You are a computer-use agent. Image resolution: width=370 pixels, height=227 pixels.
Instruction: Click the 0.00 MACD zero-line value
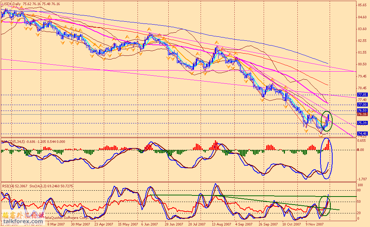[x=360, y=149]
